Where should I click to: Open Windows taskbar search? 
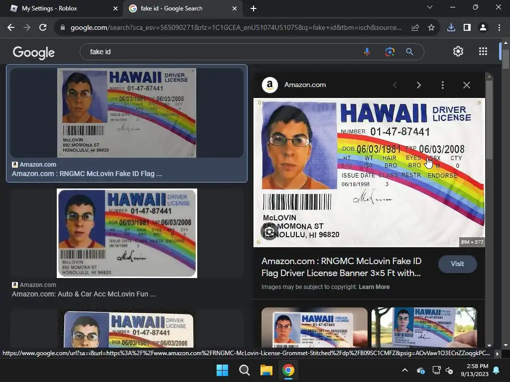(244, 370)
